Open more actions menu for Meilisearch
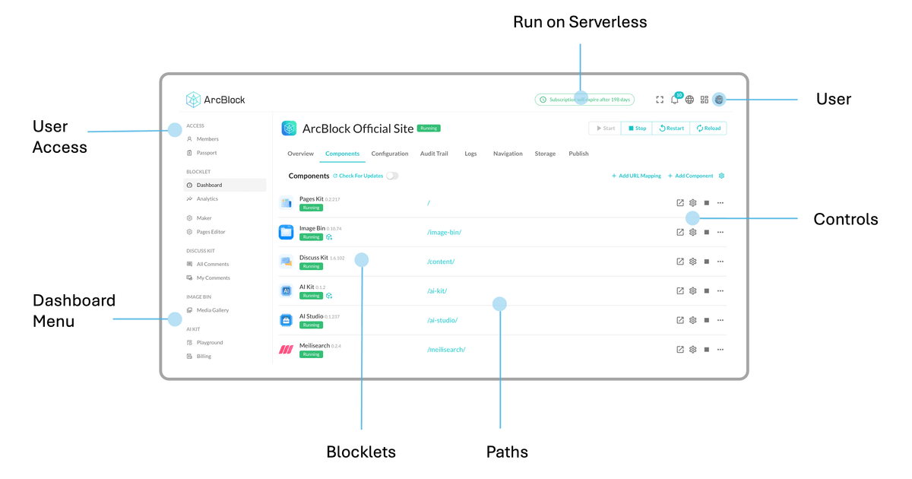 (720, 350)
